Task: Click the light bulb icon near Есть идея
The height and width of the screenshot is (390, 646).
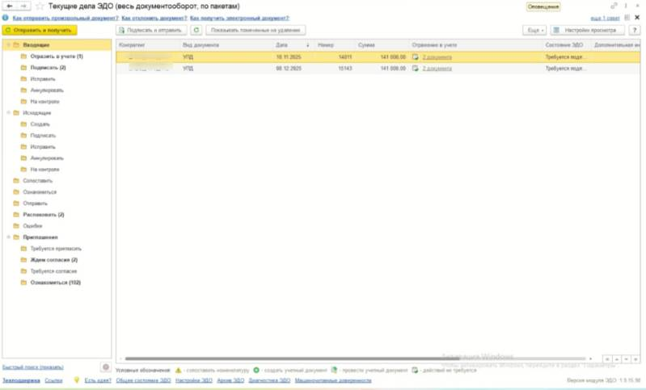Action: coord(76,380)
